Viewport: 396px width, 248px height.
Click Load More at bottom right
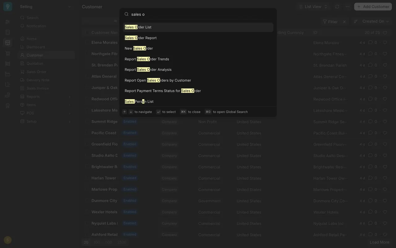(x=380, y=242)
